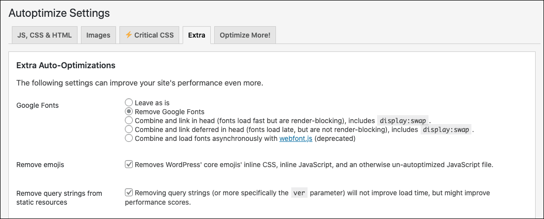Click the Remove emojis setting label
The image size is (544, 219).
click(x=40, y=165)
